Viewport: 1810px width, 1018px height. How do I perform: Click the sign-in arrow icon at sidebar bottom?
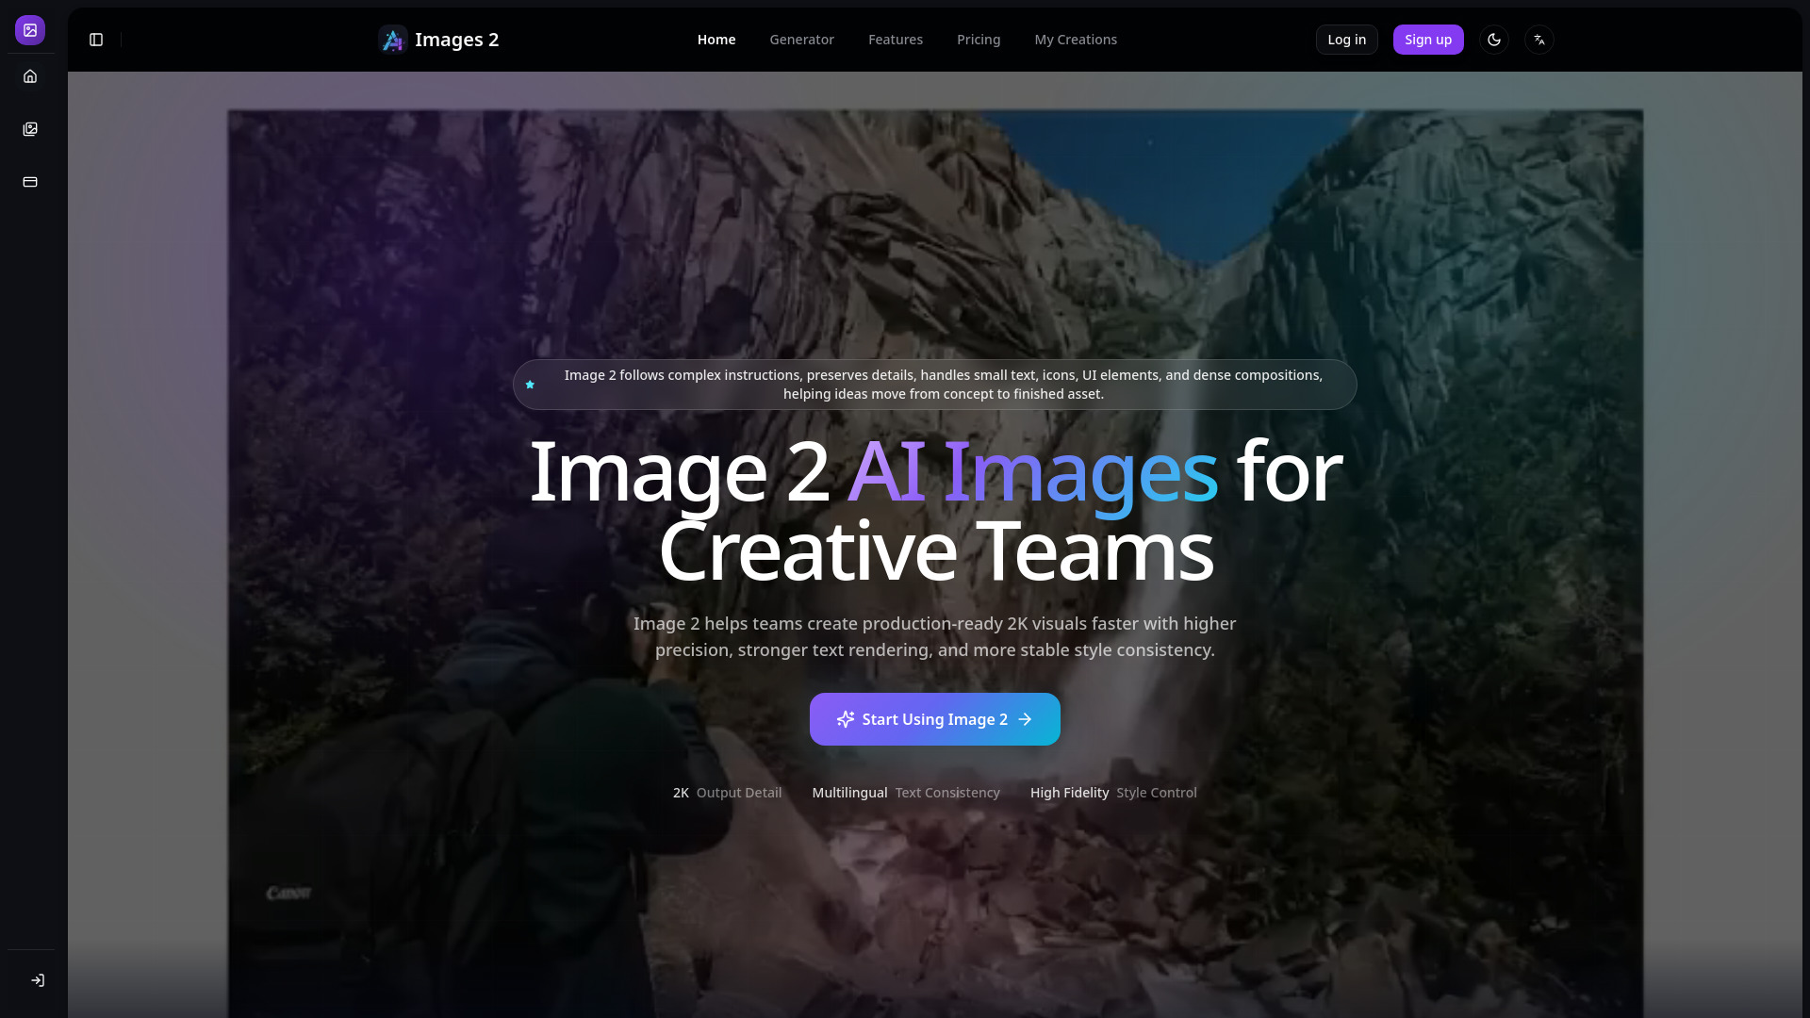coord(38,980)
